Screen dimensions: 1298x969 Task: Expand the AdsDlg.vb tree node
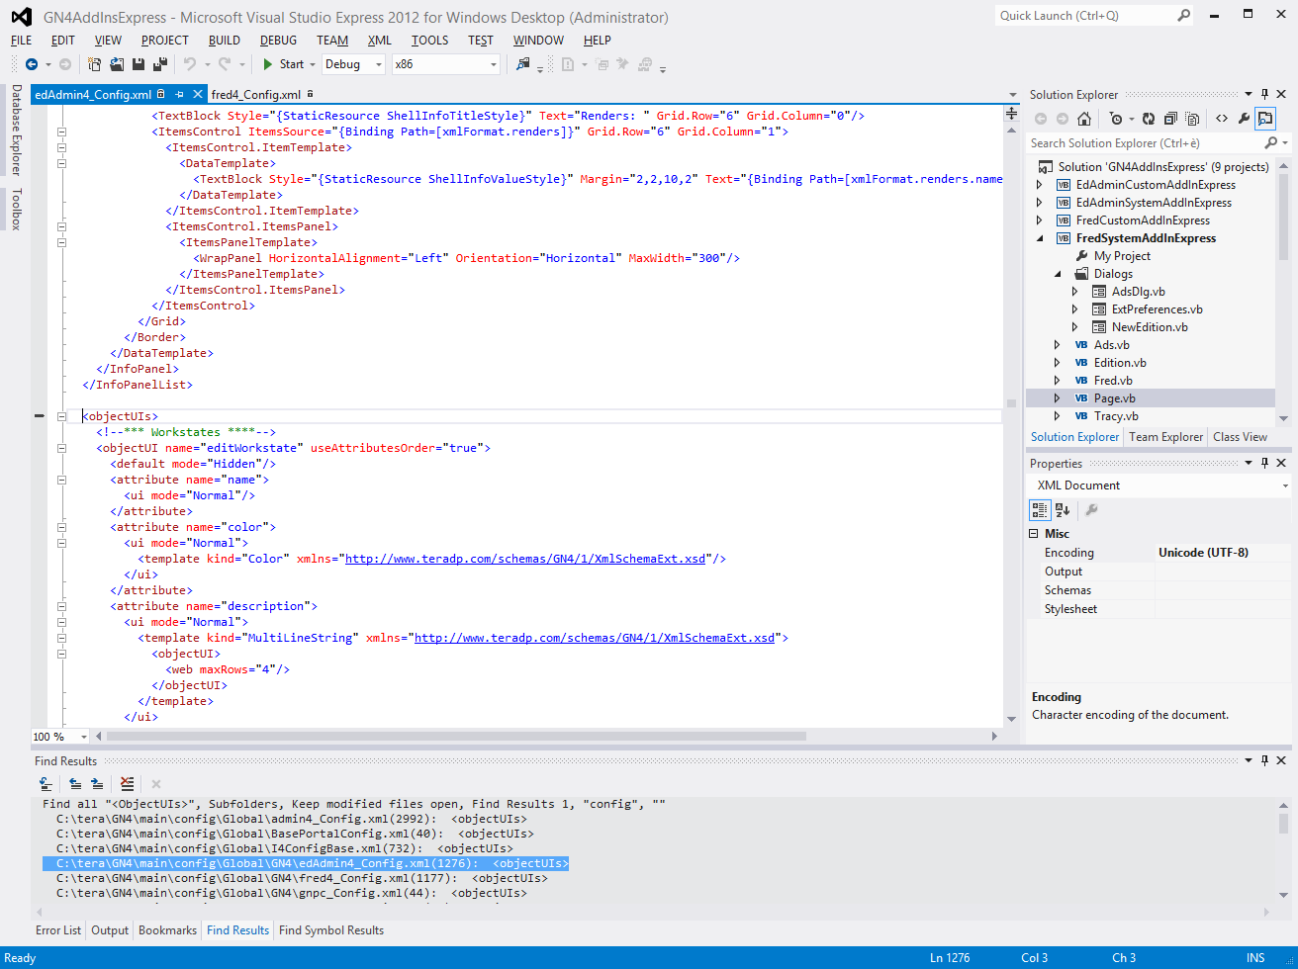1074,292
